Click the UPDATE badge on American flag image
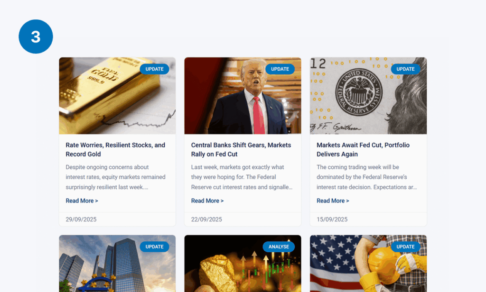 (405, 247)
